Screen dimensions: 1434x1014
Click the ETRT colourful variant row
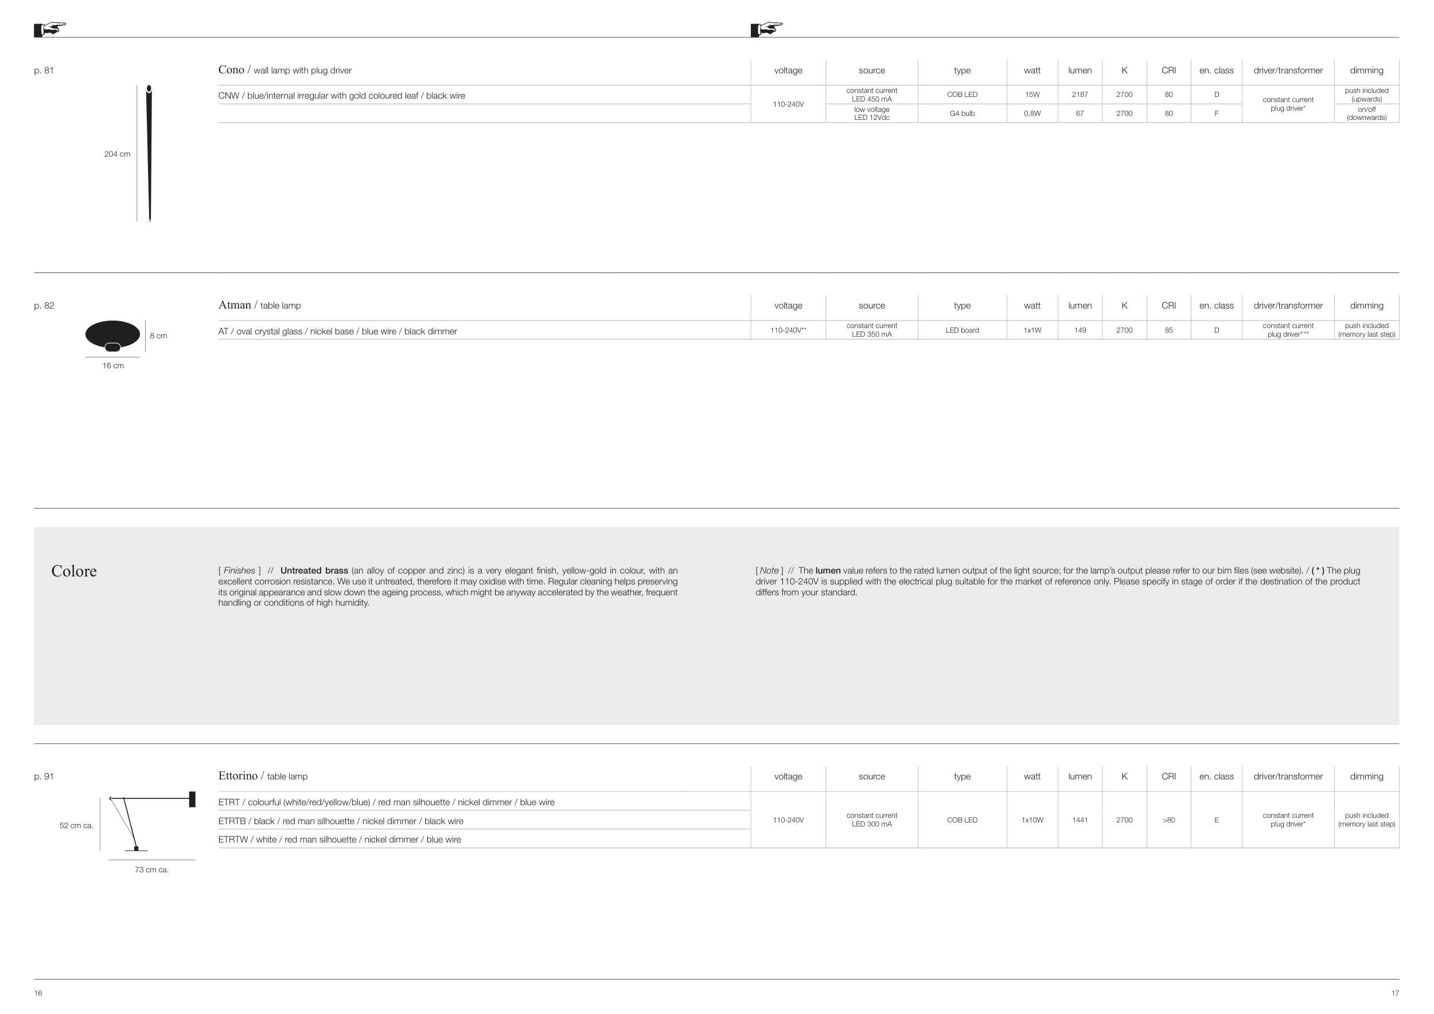click(386, 802)
